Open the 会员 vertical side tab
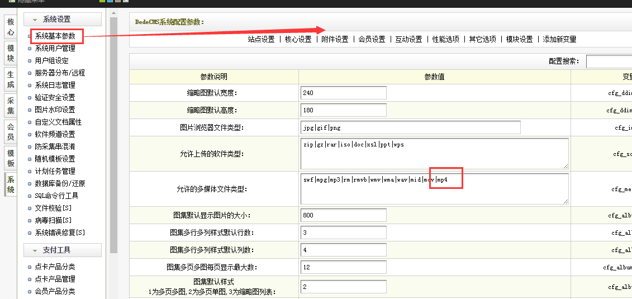 pyautogui.click(x=10, y=132)
